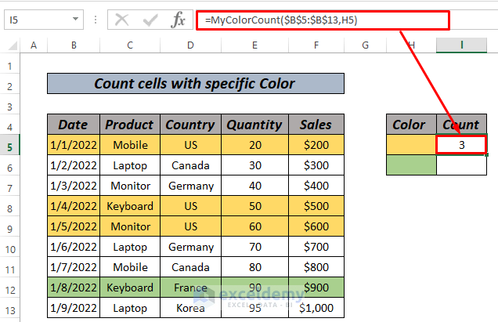This screenshot has width=498, height=322.
Task: Click the title 'Count cells with specific Color'
Action: [x=196, y=84]
